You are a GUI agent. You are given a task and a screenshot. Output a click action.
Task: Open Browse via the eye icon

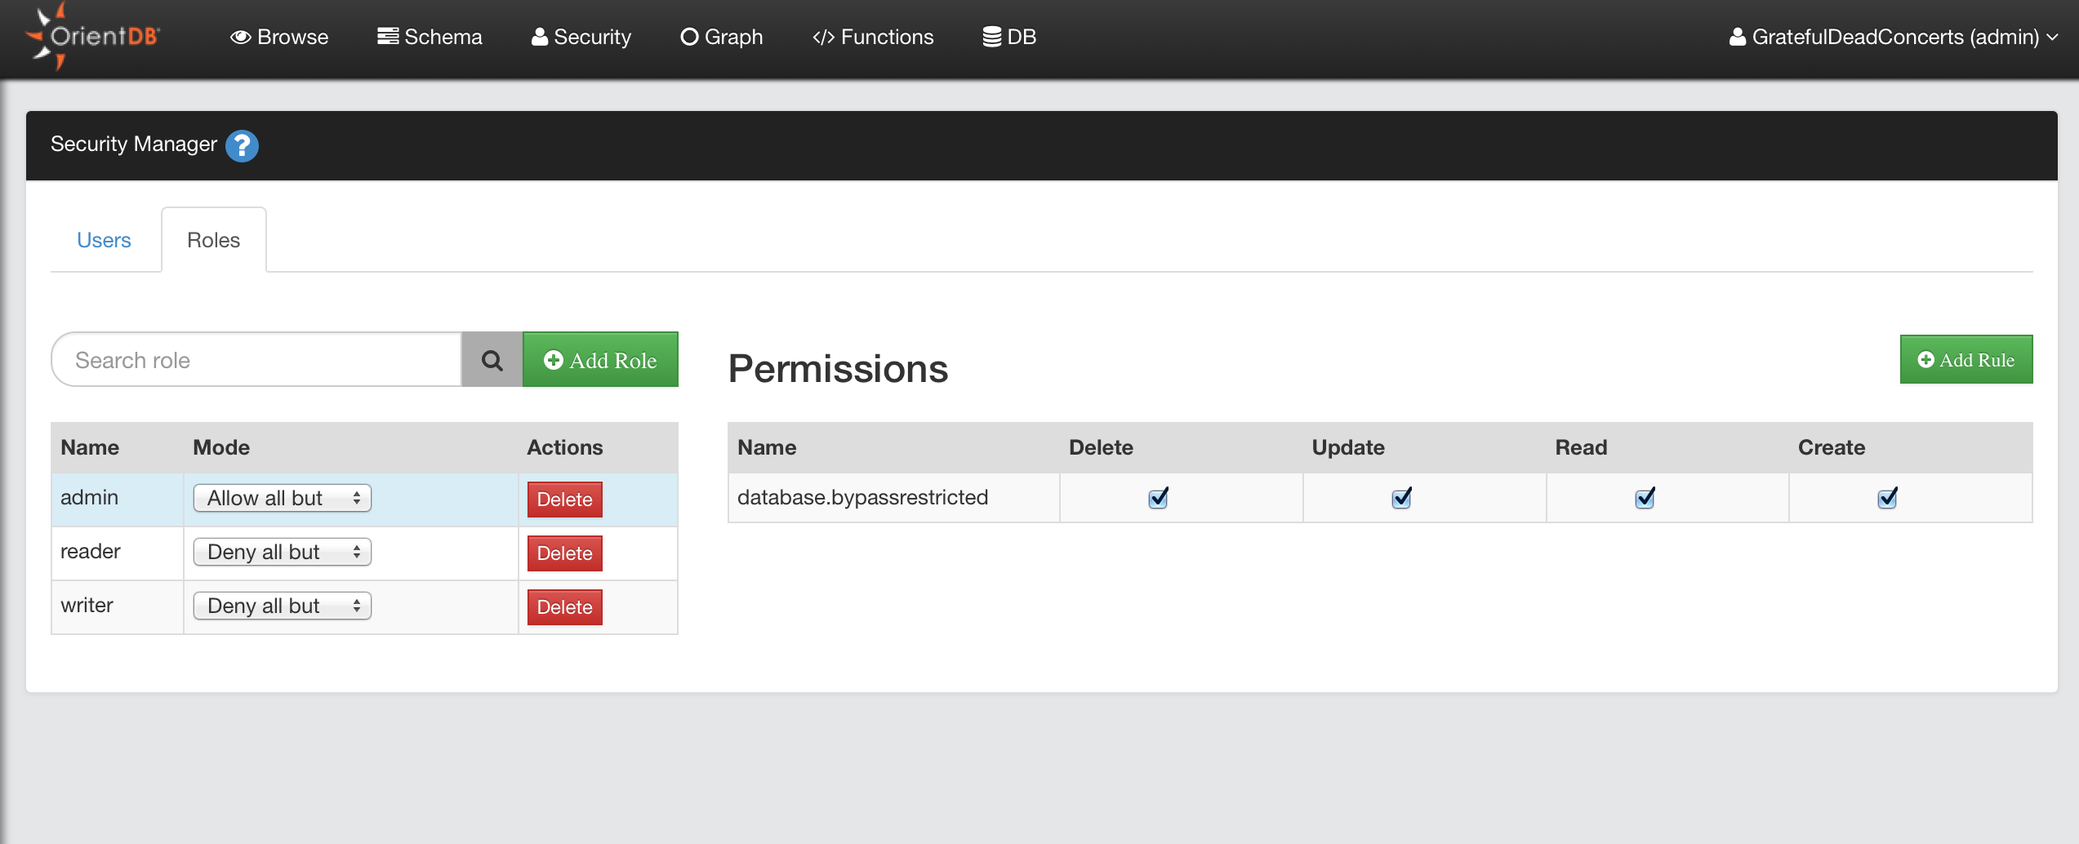coord(240,38)
